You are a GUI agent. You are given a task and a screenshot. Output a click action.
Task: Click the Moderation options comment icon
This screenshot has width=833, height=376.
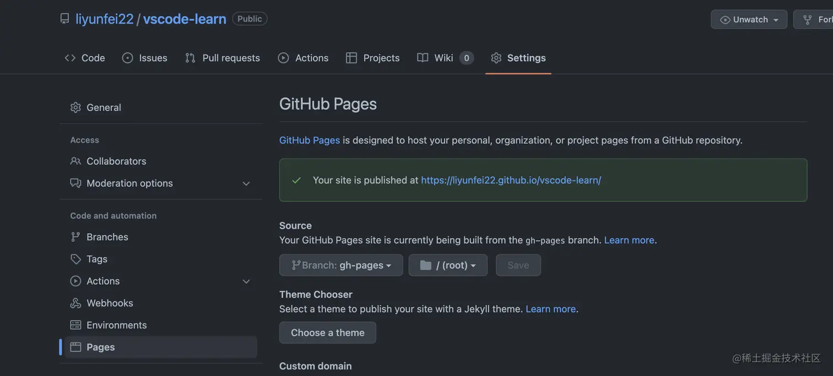[75, 183]
